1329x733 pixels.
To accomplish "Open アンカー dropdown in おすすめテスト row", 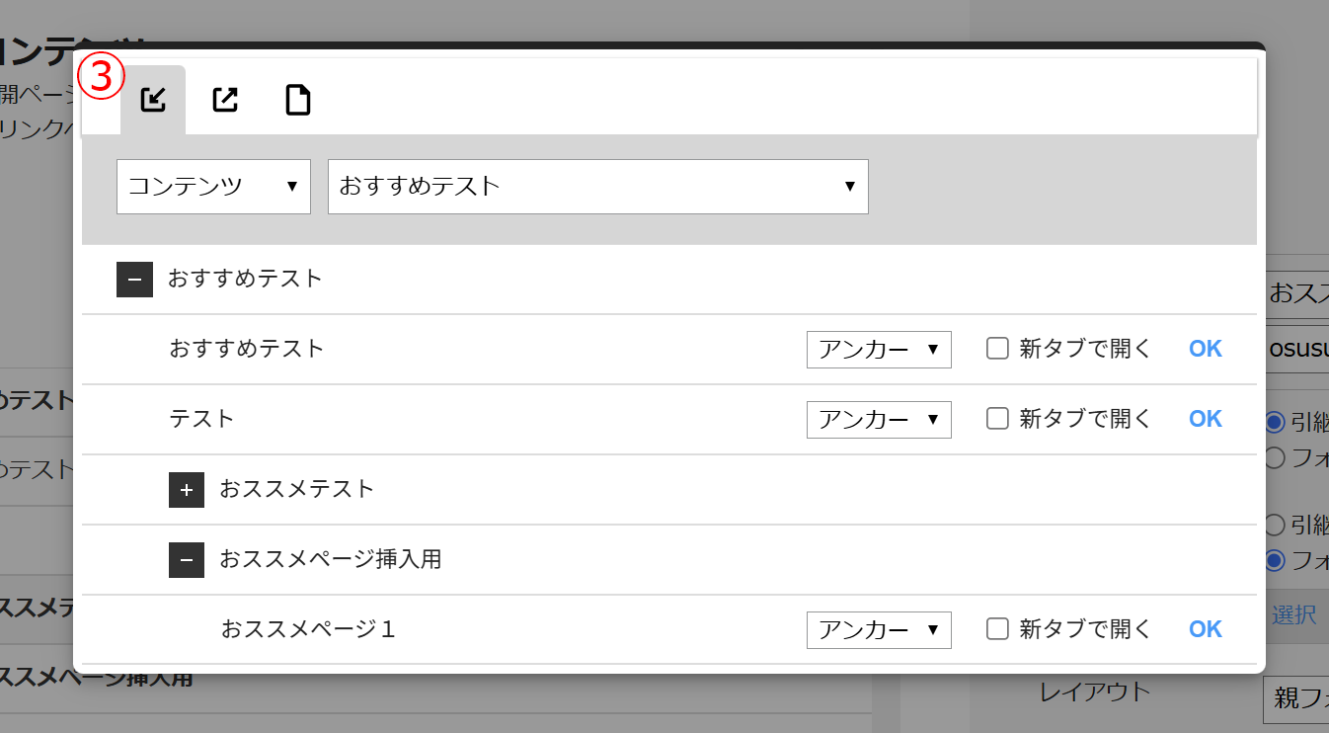I will [x=879, y=350].
